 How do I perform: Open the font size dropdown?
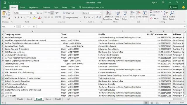35,13
